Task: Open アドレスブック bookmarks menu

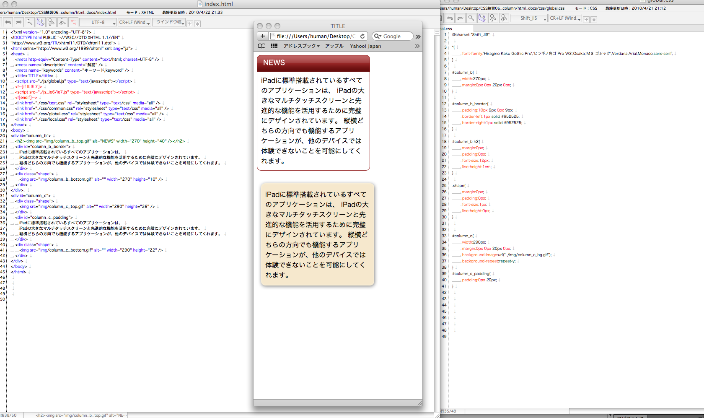Action: click(x=301, y=46)
